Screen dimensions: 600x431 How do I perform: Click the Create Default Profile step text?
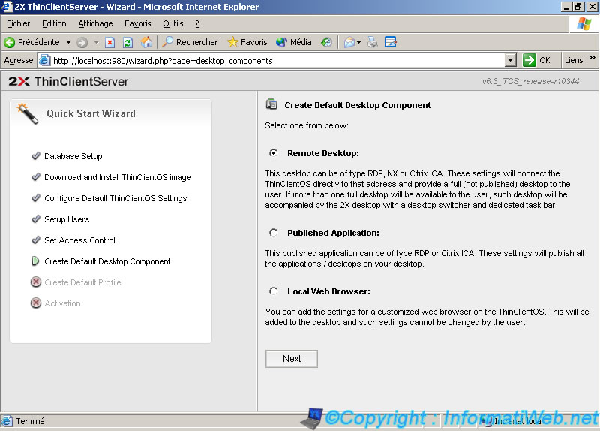(82, 282)
